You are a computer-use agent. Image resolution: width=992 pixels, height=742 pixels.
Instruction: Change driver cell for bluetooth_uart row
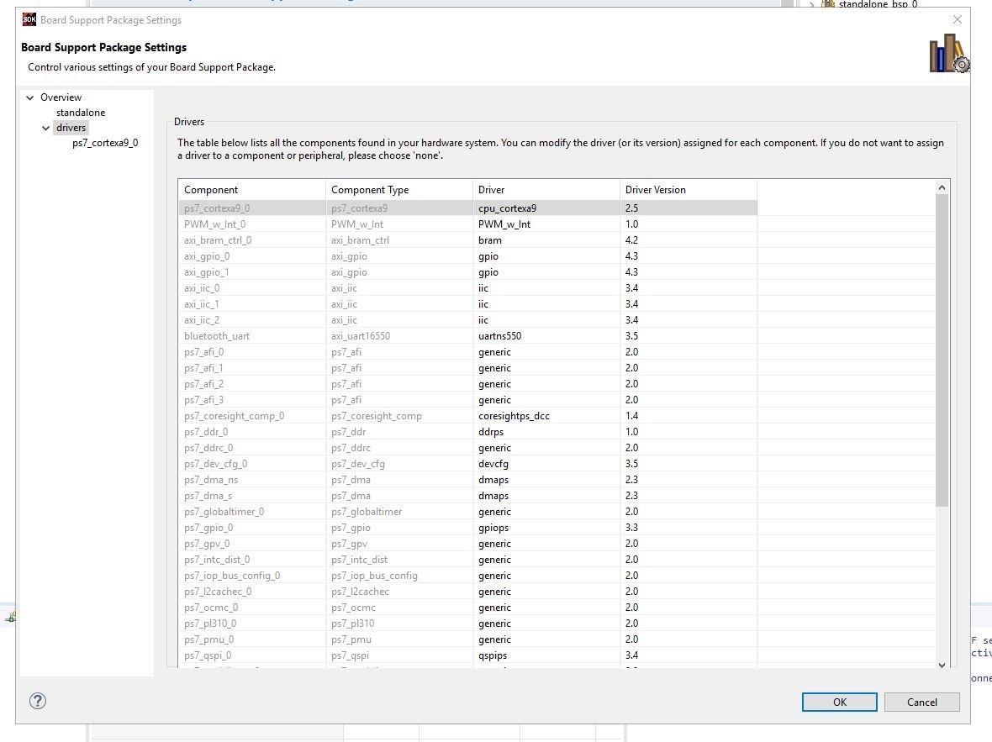545,336
